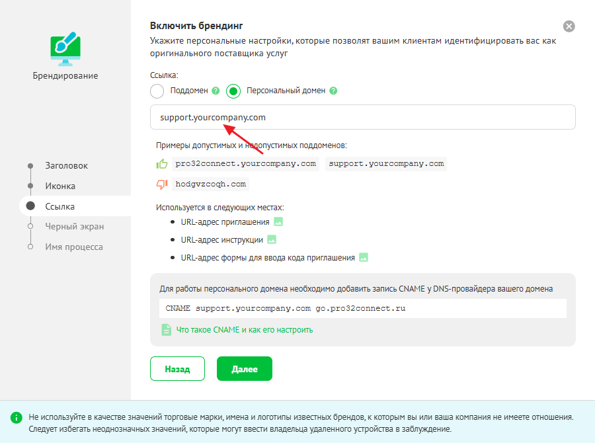The image size is (595, 443).
Task: Close the branding dialog with X button
Action: pyautogui.click(x=569, y=26)
